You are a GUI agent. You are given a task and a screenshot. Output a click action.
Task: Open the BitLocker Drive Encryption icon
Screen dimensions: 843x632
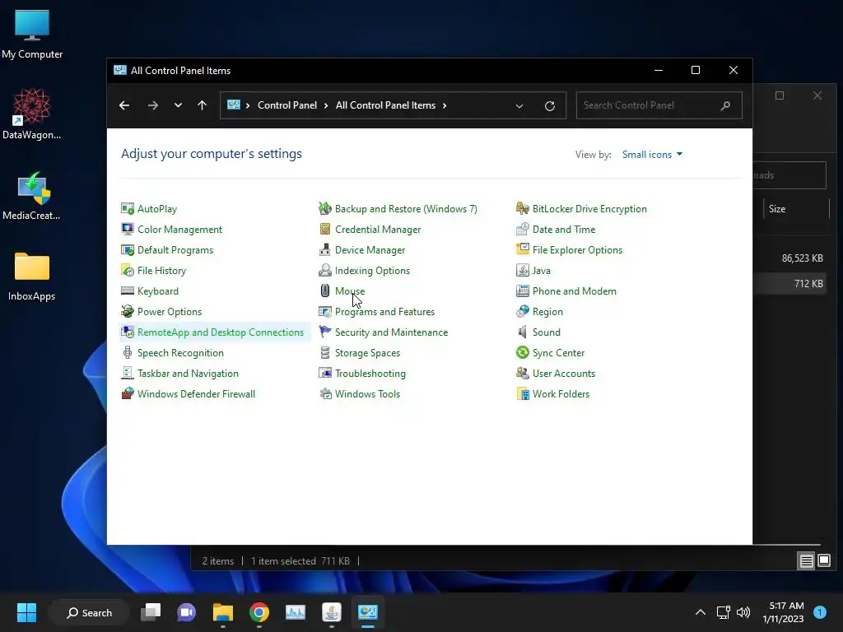coord(523,208)
